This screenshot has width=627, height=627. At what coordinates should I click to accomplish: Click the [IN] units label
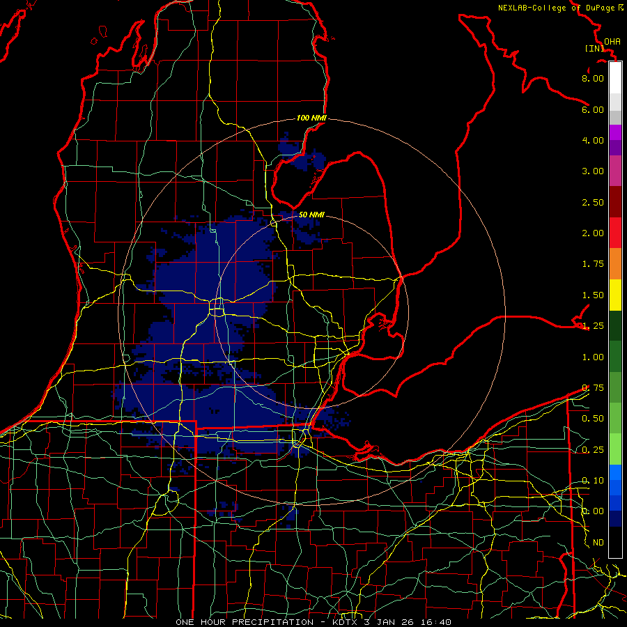[x=595, y=48]
